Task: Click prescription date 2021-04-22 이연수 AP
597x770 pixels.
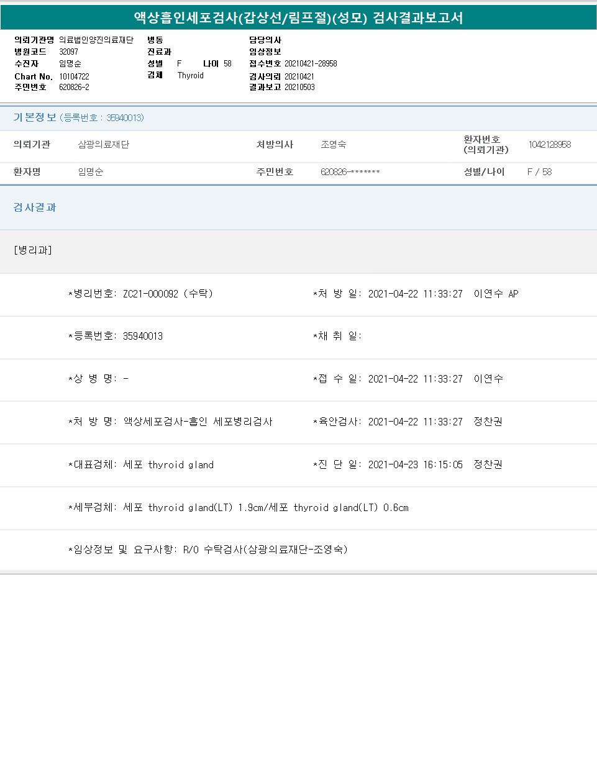Action: 416,294
